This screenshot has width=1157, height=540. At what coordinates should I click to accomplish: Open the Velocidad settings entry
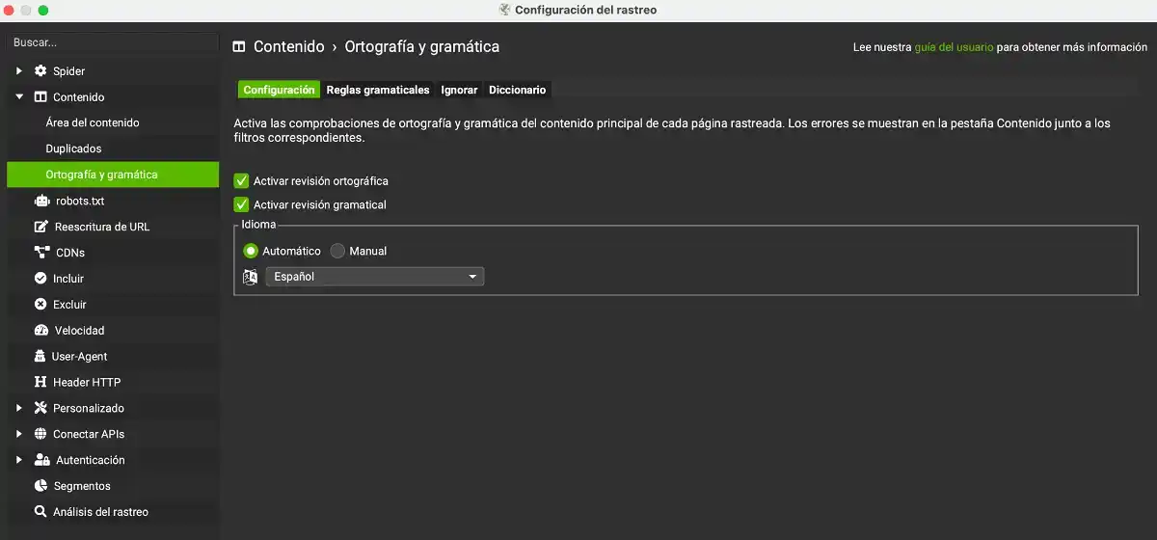(x=113, y=331)
